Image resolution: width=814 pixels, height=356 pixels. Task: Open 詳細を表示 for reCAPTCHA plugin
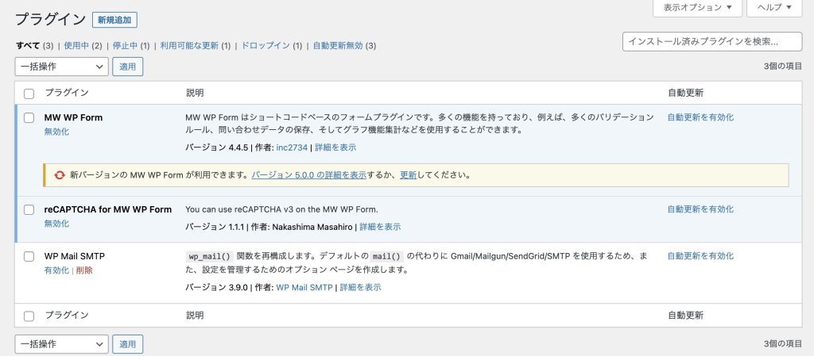(x=380, y=227)
